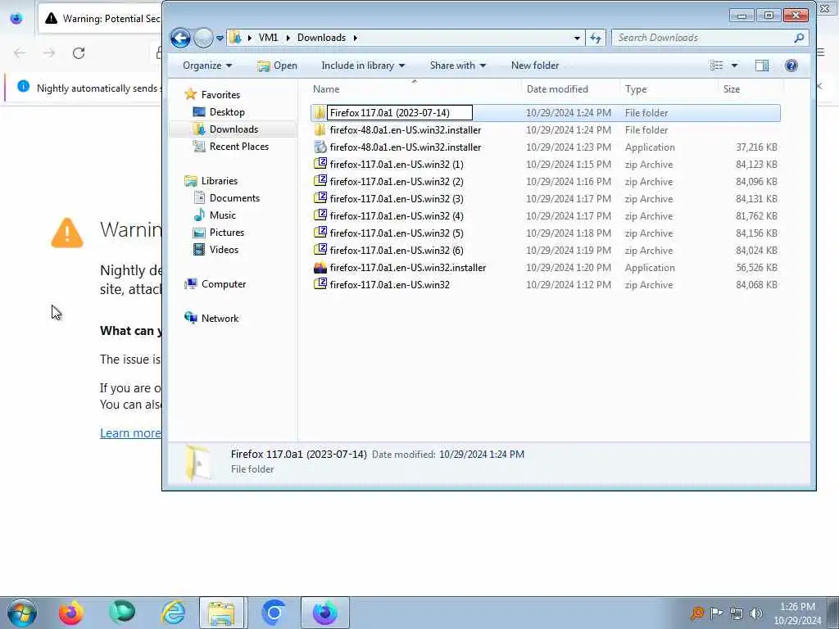This screenshot has height=629, width=839.
Task: Select firefox-117.0a1.en-US.win32 (5) zip icon
Action: pyautogui.click(x=320, y=232)
